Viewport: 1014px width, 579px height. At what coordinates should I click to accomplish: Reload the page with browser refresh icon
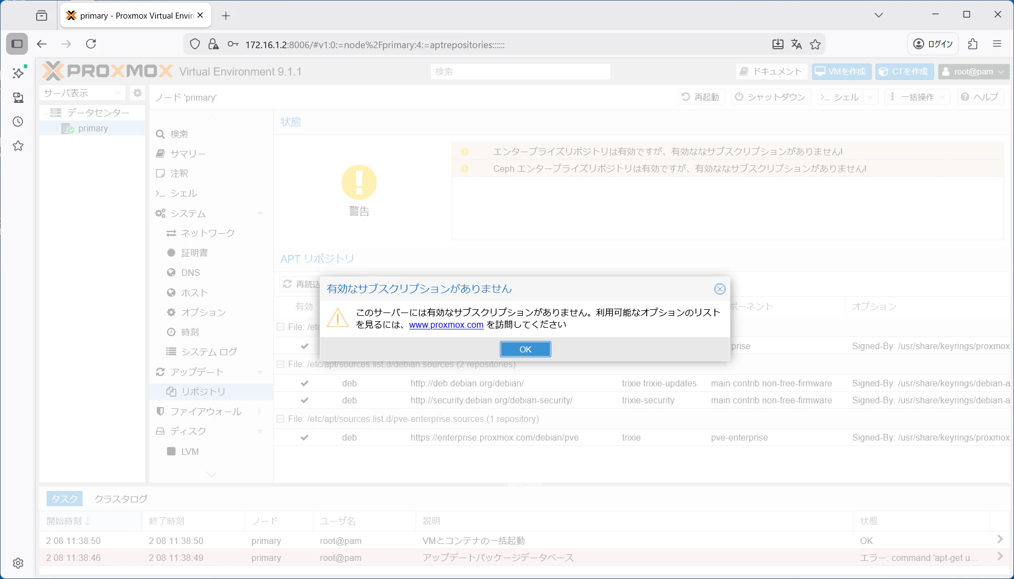[91, 44]
